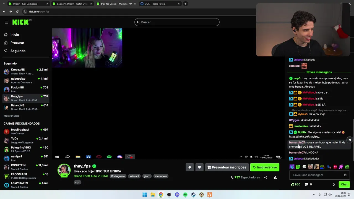The height and width of the screenshot is (199, 354).
Task: Open File Explorer from taskbar
Action: [153, 195]
